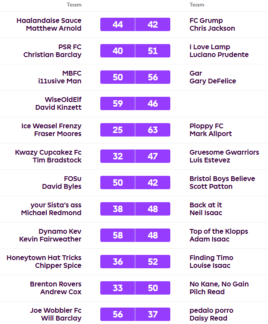Open the No Kane, No Gain team
The image size is (268, 324).
(x=219, y=284)
